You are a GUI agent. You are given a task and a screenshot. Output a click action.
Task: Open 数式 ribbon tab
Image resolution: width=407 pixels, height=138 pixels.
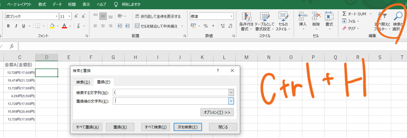tap(42, 4)
